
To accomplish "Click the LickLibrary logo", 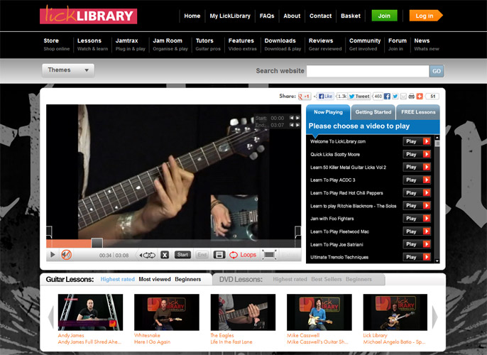I will tap(88, 15).
